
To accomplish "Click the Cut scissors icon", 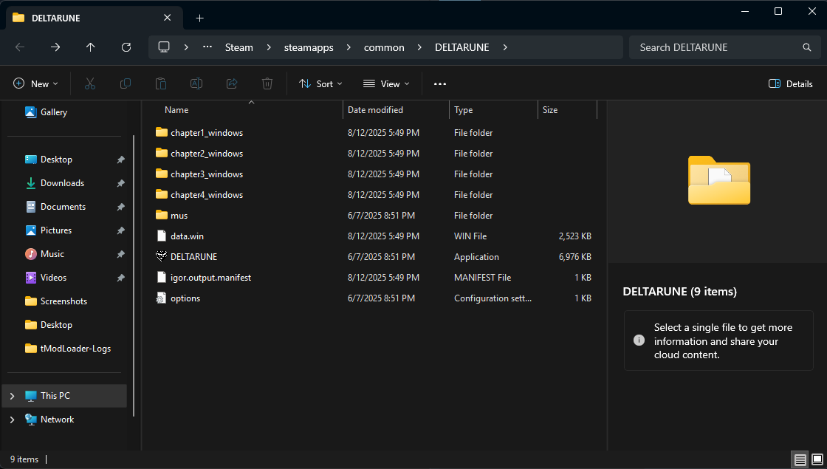I will point(90,84).
